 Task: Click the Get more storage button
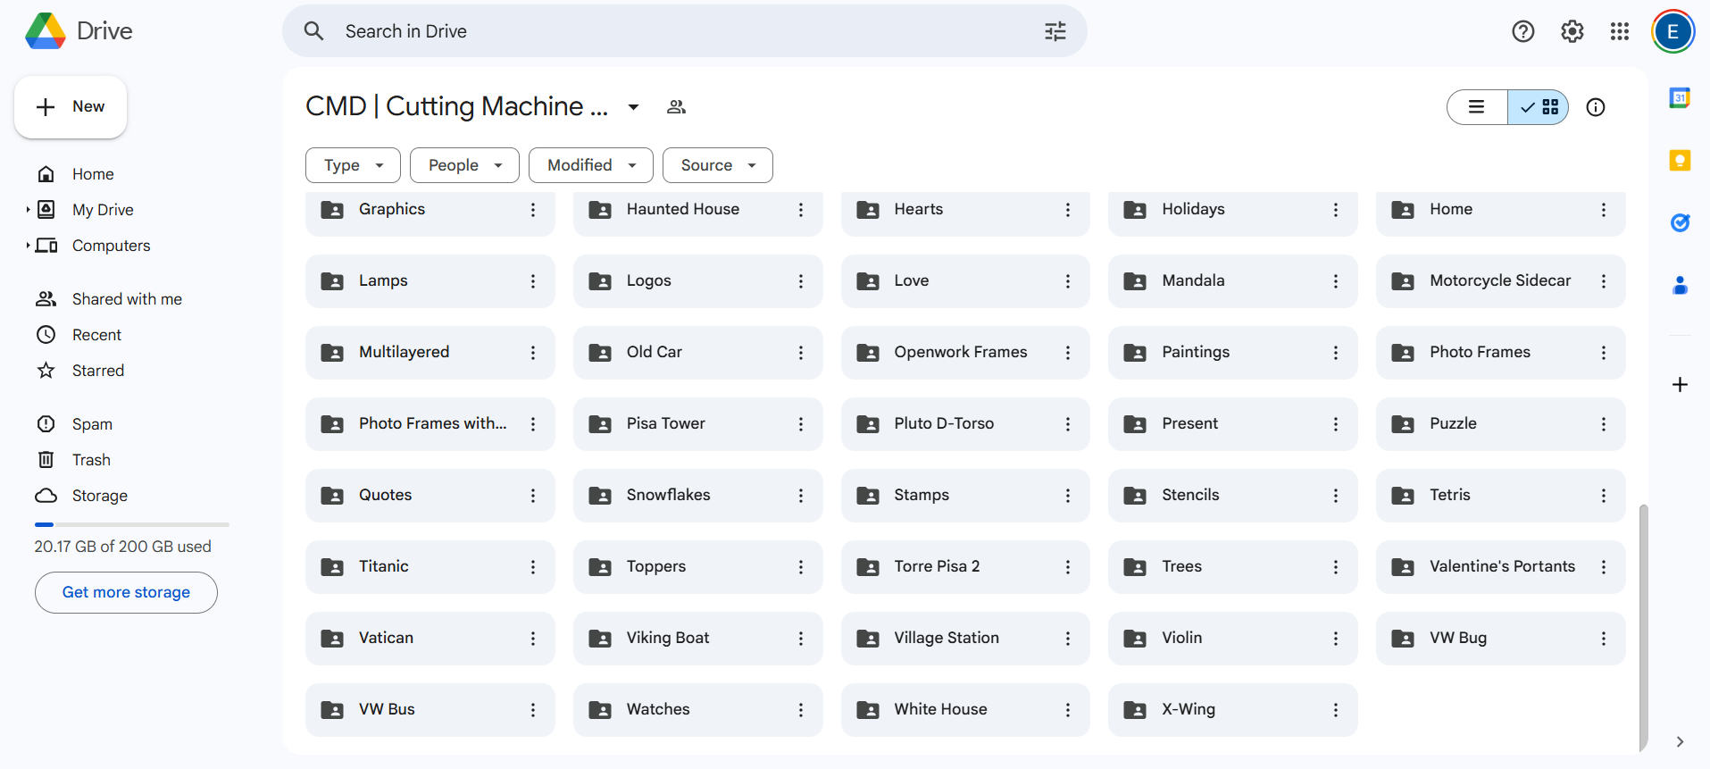[126, 592]
